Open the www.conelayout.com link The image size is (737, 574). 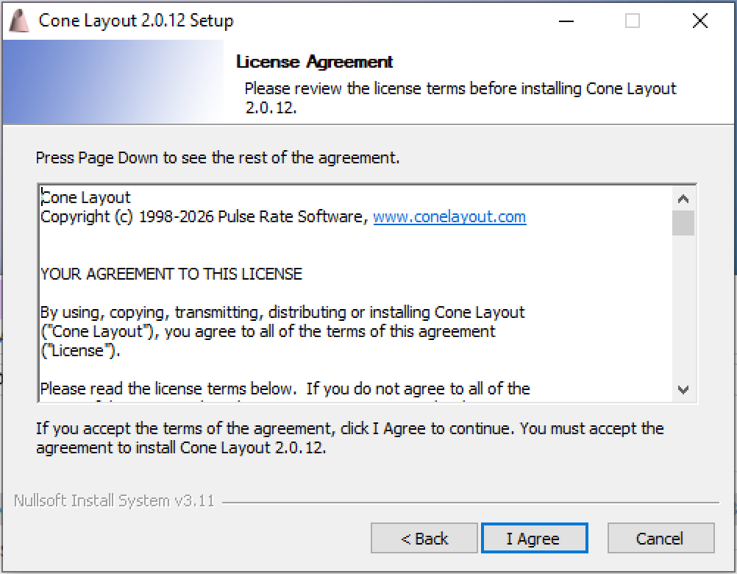[449, 217]
